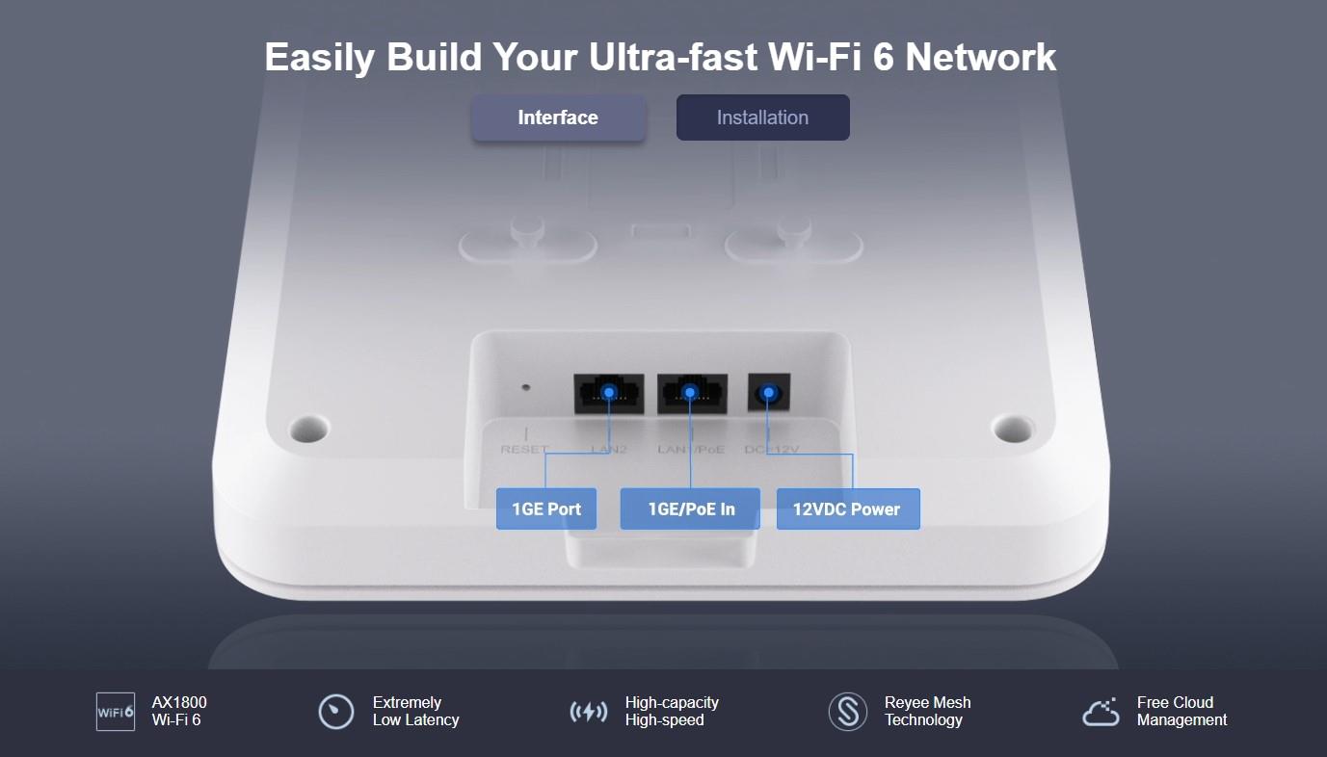Click the blue dot on LAN2 port
1327x757 pixels.
click(609, 393)
